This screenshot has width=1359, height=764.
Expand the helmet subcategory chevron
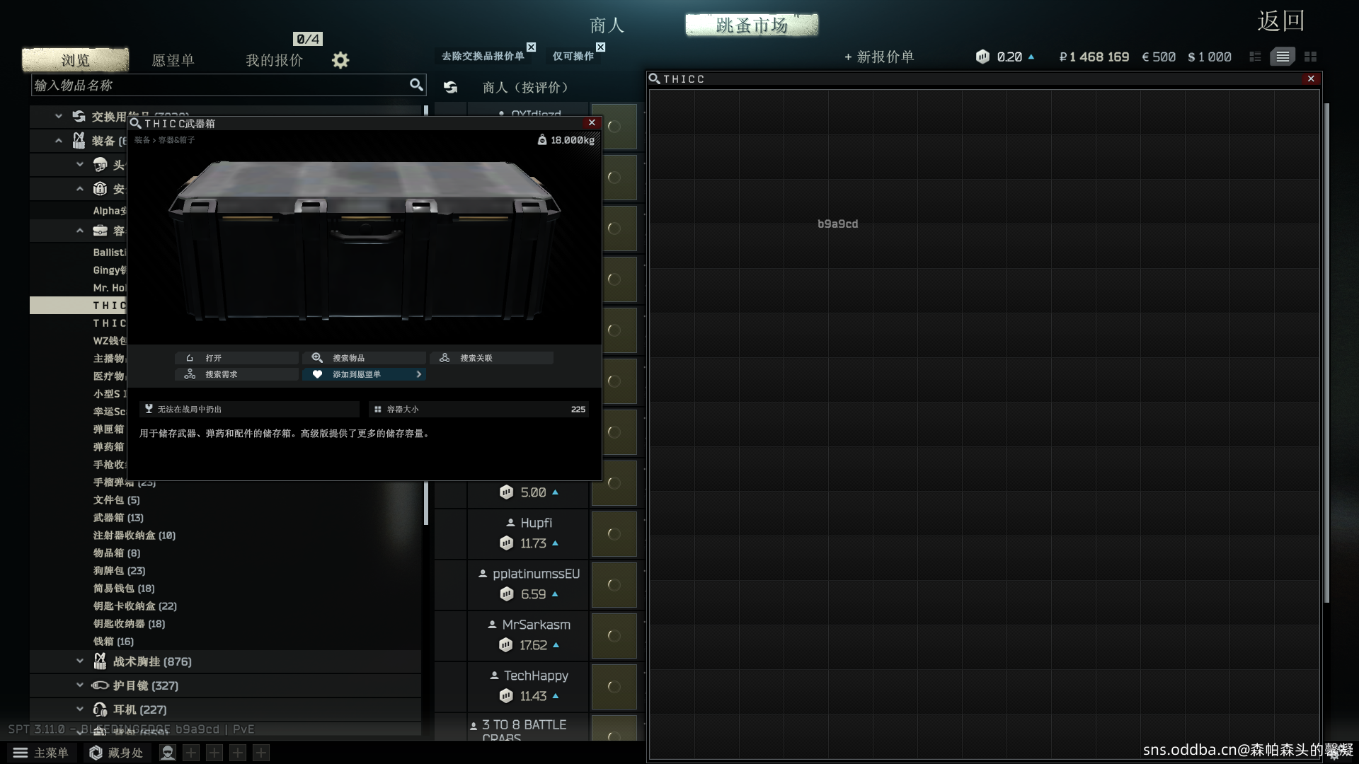(80, 165)
